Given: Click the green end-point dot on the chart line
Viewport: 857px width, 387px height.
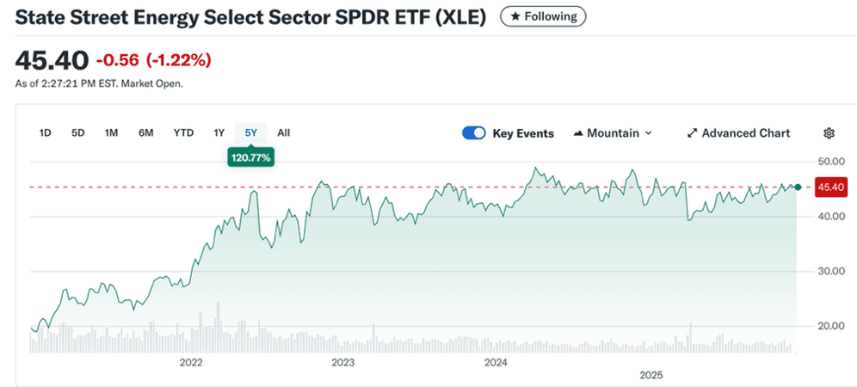Looking at the screenshot, I should coord(798,187).
